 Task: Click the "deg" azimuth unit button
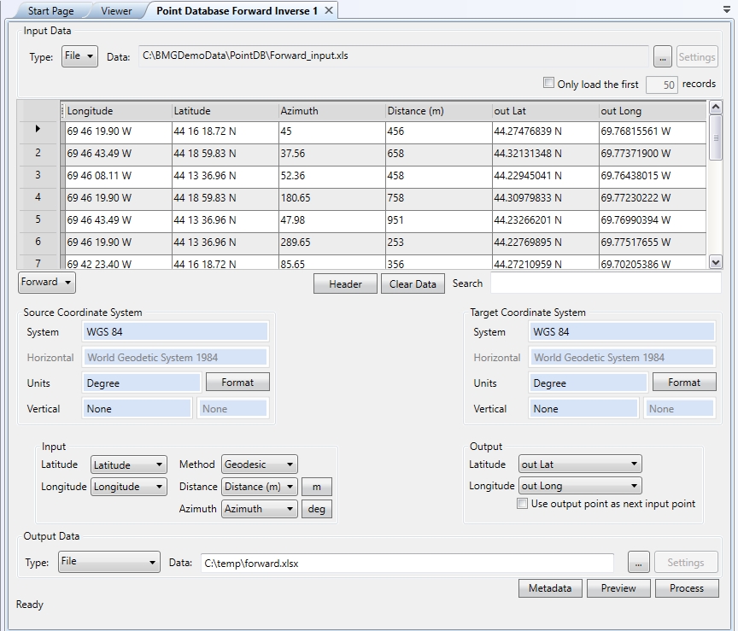tap(315, 509)
